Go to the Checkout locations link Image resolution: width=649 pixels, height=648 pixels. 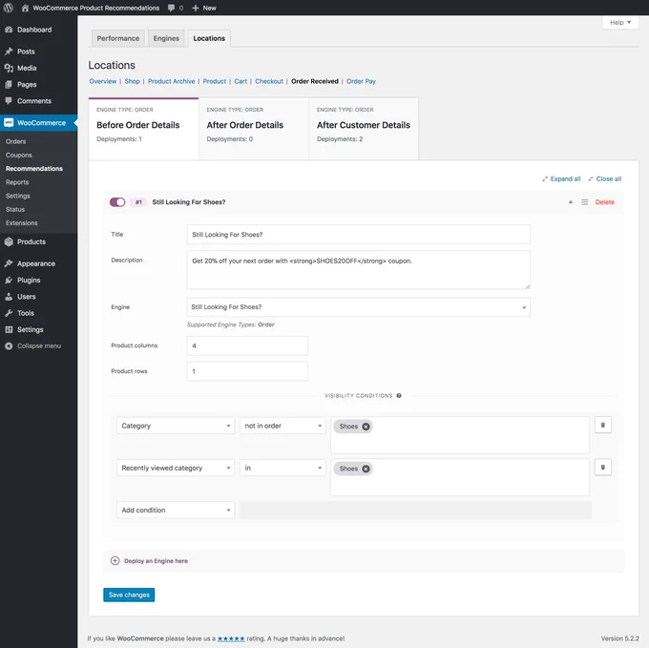click(x=269, y=81)
